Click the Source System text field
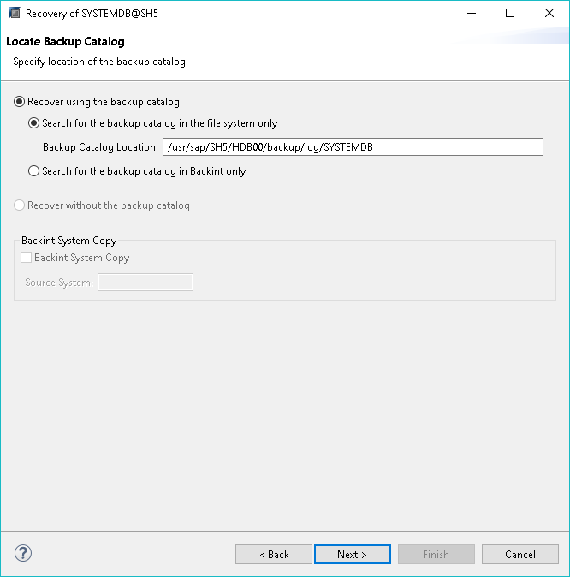Viewport: 570px width, 577px height. coord(145,283)
